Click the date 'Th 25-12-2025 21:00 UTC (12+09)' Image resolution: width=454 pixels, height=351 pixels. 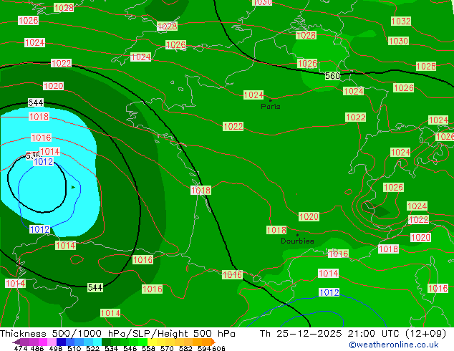353,334
